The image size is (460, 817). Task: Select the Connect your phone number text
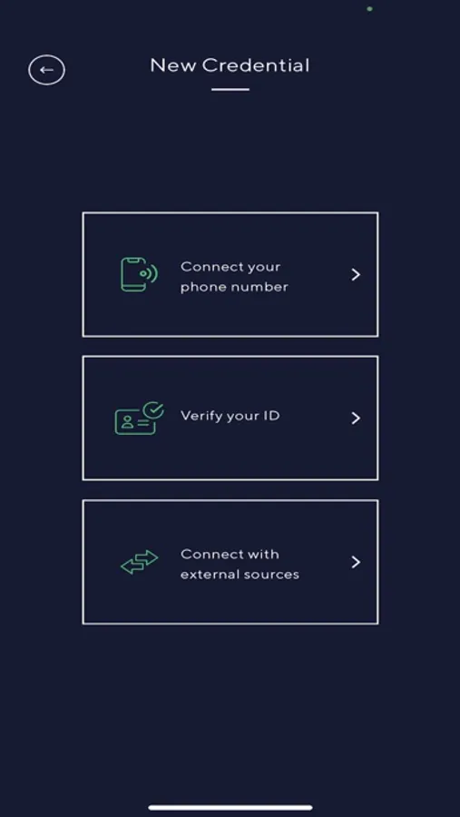(234, 277)
